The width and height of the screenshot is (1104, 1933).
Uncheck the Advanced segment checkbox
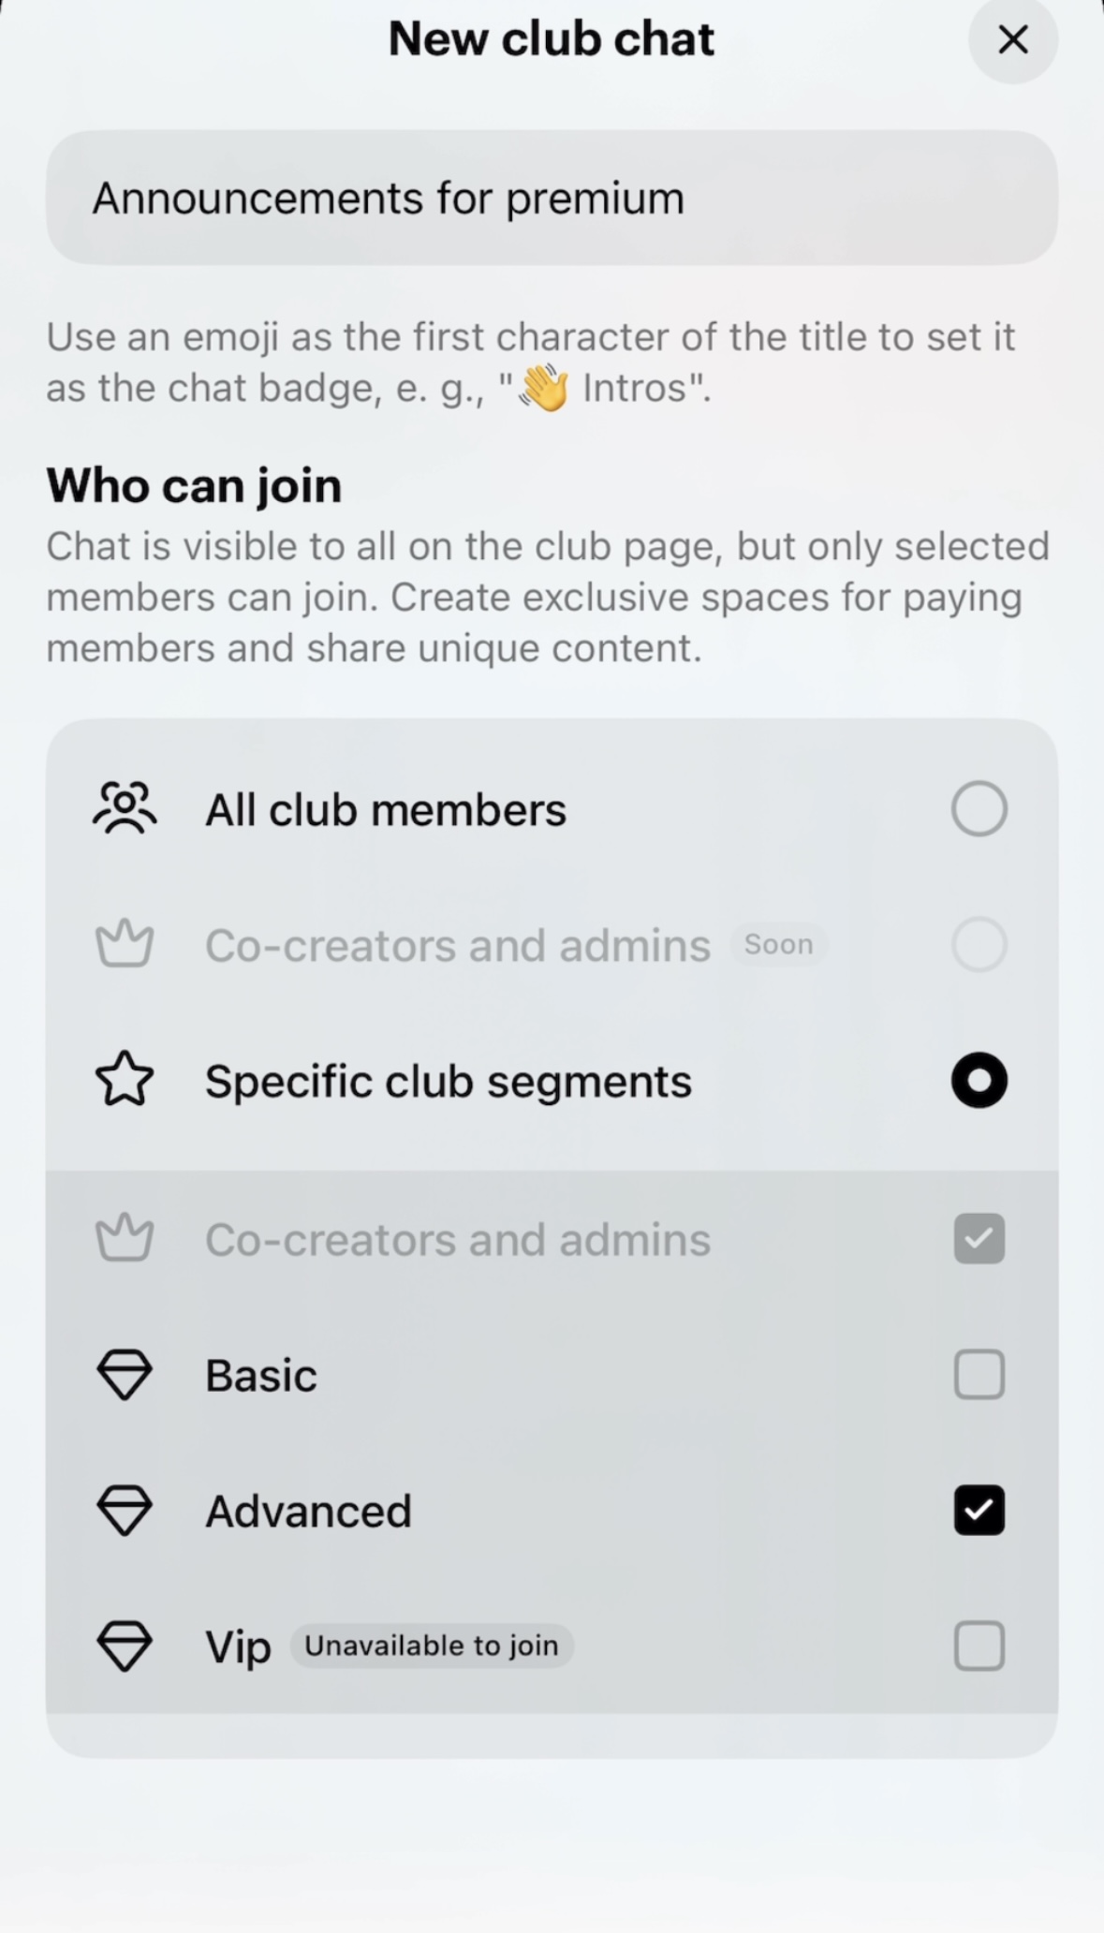pos(979,1510)
